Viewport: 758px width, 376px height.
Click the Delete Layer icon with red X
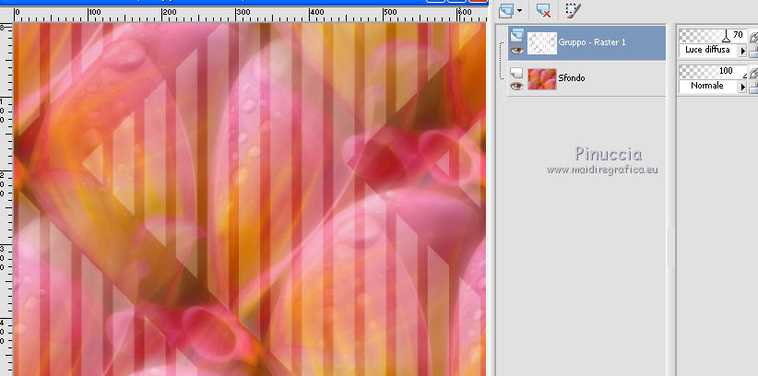(x=544, y=10)
